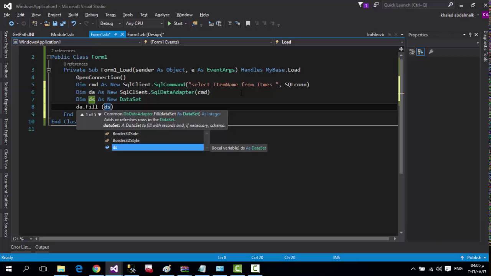Click the Open File folder icon
This screenshot has height=276, width=491.
pyautogui.click(x=47, y=23)
